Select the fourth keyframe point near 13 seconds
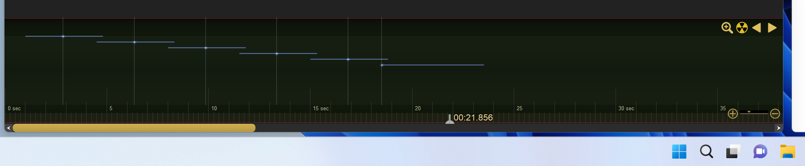This screenshot has width=805, height=166. (277, 54)
